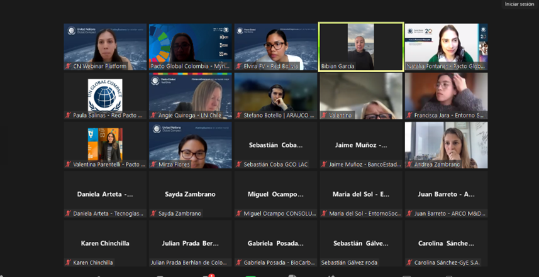Screen dimensions: 539x277
Task: Click the muted mic icon beside CN Webinar Platform
Action: pos(69,66)
